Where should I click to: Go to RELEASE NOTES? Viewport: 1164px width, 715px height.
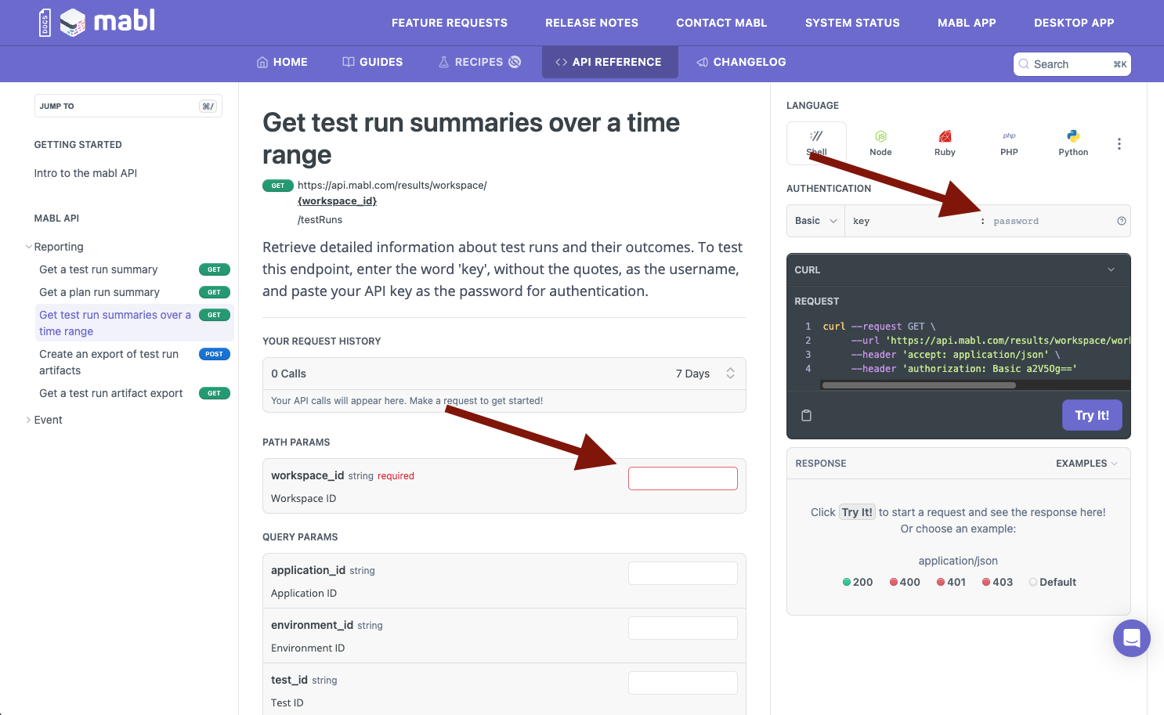coord(592,23)
